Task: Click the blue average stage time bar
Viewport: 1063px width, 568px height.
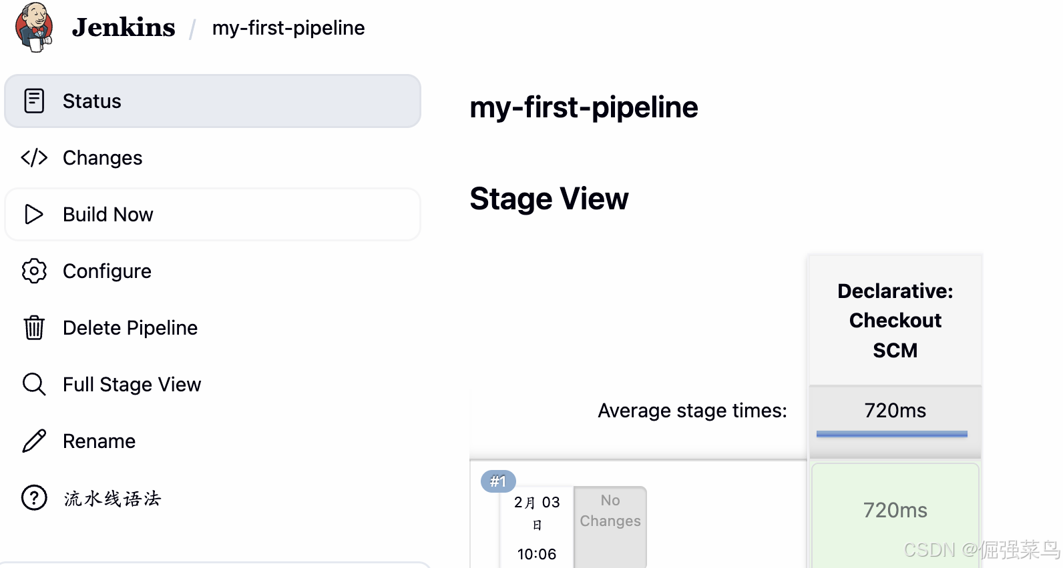Action: (x=891, y=434)
